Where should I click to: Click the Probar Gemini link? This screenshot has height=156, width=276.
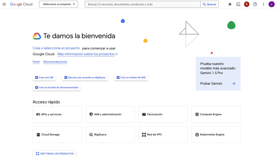pyautogui.click(x=211, y=84)
